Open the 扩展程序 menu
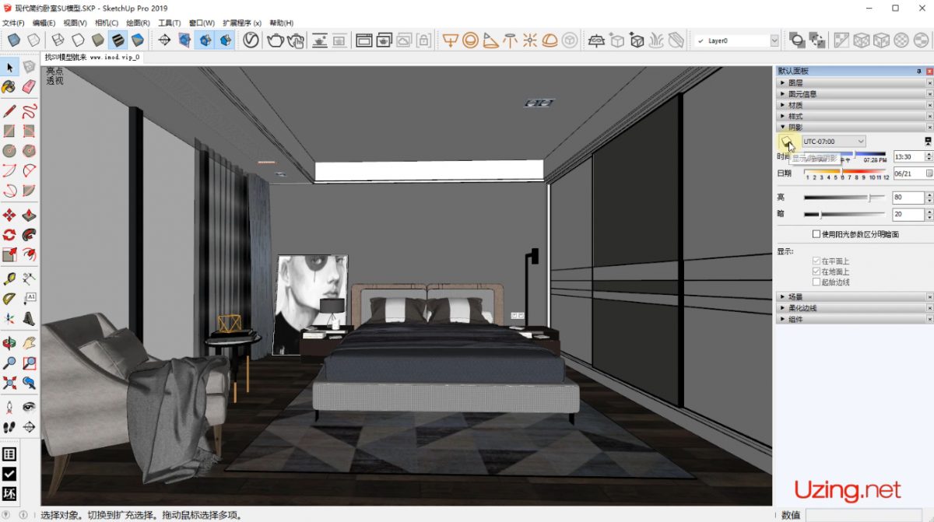934x522 pixels. (x=241, y=23)
